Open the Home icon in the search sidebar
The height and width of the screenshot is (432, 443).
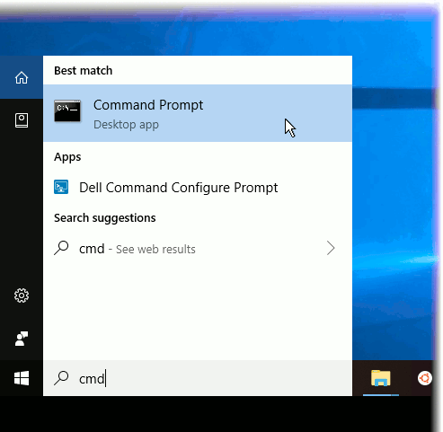pyautogui.click(x=22, y=77)
